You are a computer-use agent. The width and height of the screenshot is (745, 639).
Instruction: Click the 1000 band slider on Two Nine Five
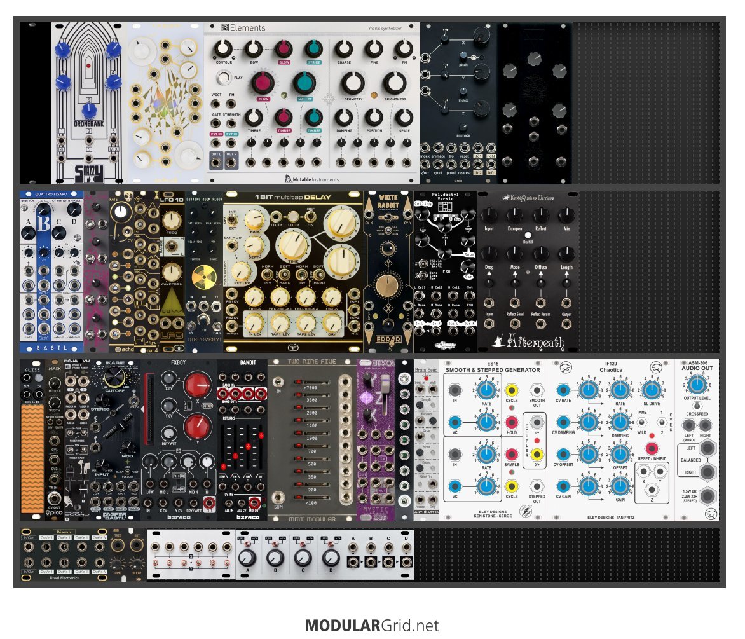pos(311,433)
